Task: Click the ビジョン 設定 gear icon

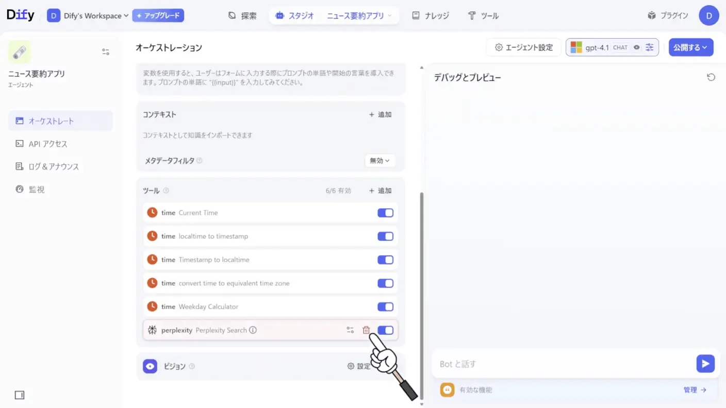Action: click(x=359, y=366)
